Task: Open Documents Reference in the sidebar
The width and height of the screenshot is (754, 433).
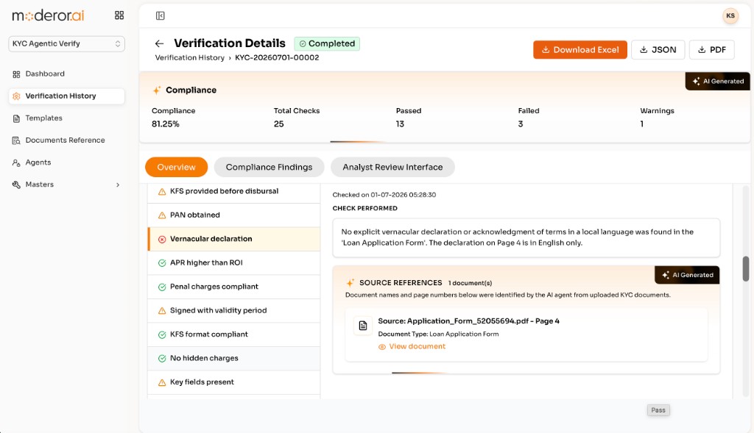Action: [66, 140]
